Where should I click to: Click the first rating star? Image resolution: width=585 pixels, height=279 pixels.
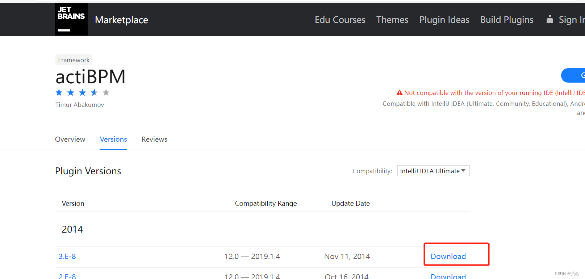59,93
